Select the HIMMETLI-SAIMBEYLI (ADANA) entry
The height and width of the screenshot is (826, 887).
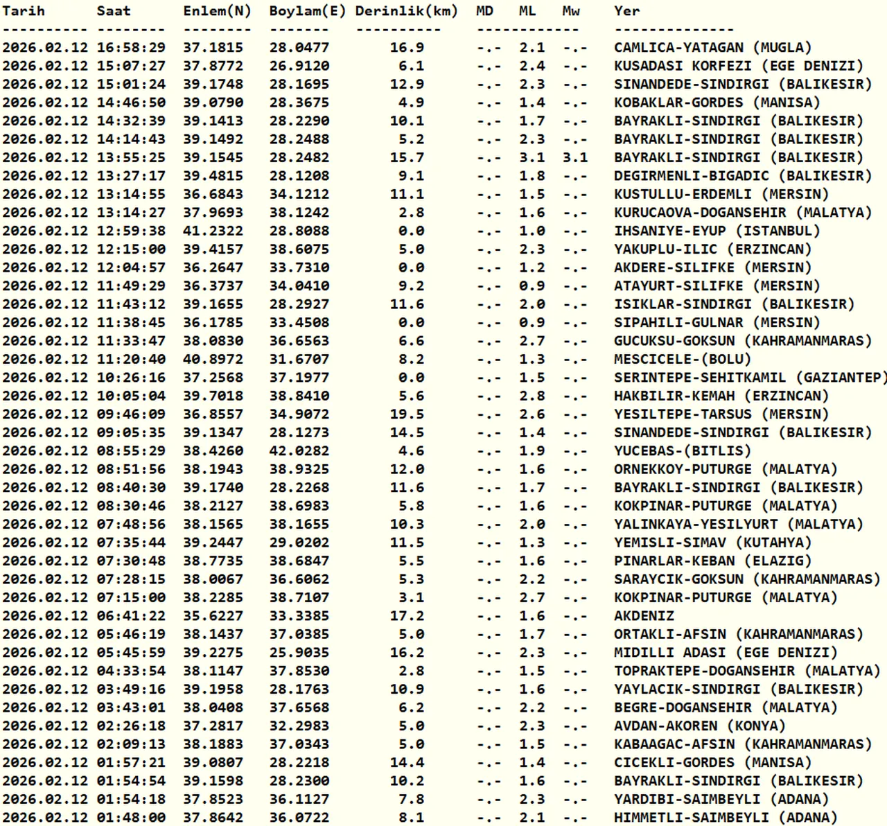726,818
